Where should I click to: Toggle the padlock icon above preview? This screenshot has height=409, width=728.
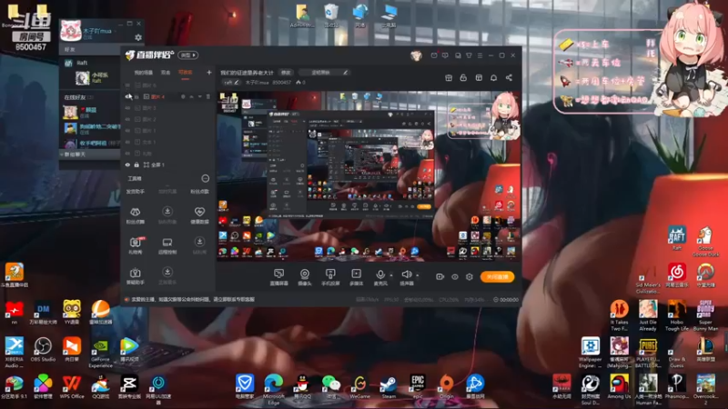pos(463,78)
